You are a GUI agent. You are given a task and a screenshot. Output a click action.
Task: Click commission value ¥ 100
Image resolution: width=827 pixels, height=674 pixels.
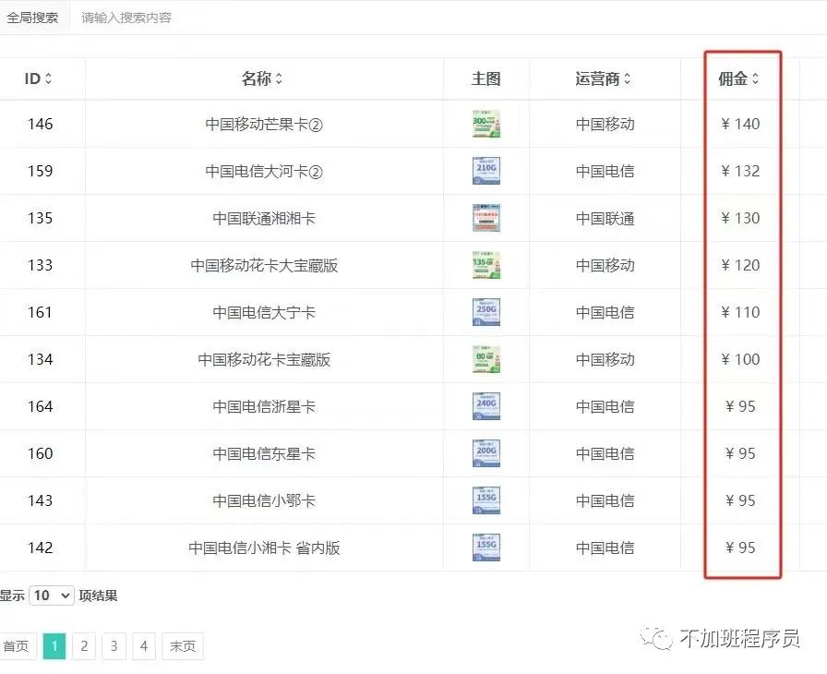coord(740,359)
